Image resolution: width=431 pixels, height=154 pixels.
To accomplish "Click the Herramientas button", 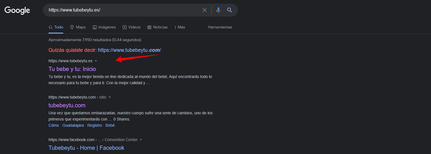I will point(220,27).
